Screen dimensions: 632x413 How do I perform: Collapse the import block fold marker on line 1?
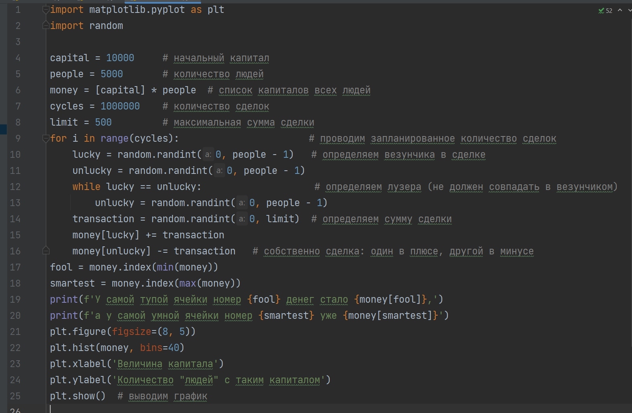(x=46, y=10)
